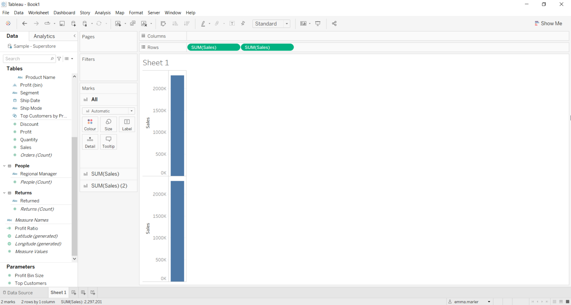Open the Colour mark card

coord(90,124)
